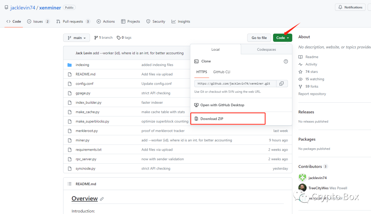
Task: Click the file icon beside gpage.py
Action: (x=69, y=93)
